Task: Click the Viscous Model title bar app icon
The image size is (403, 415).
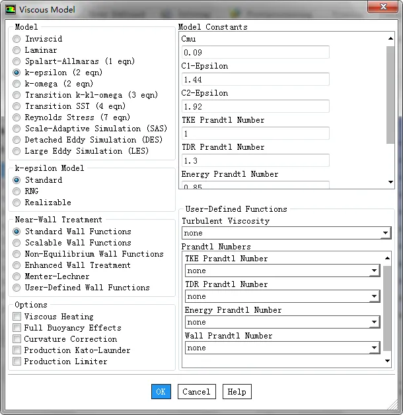Action: coord(10,9)
